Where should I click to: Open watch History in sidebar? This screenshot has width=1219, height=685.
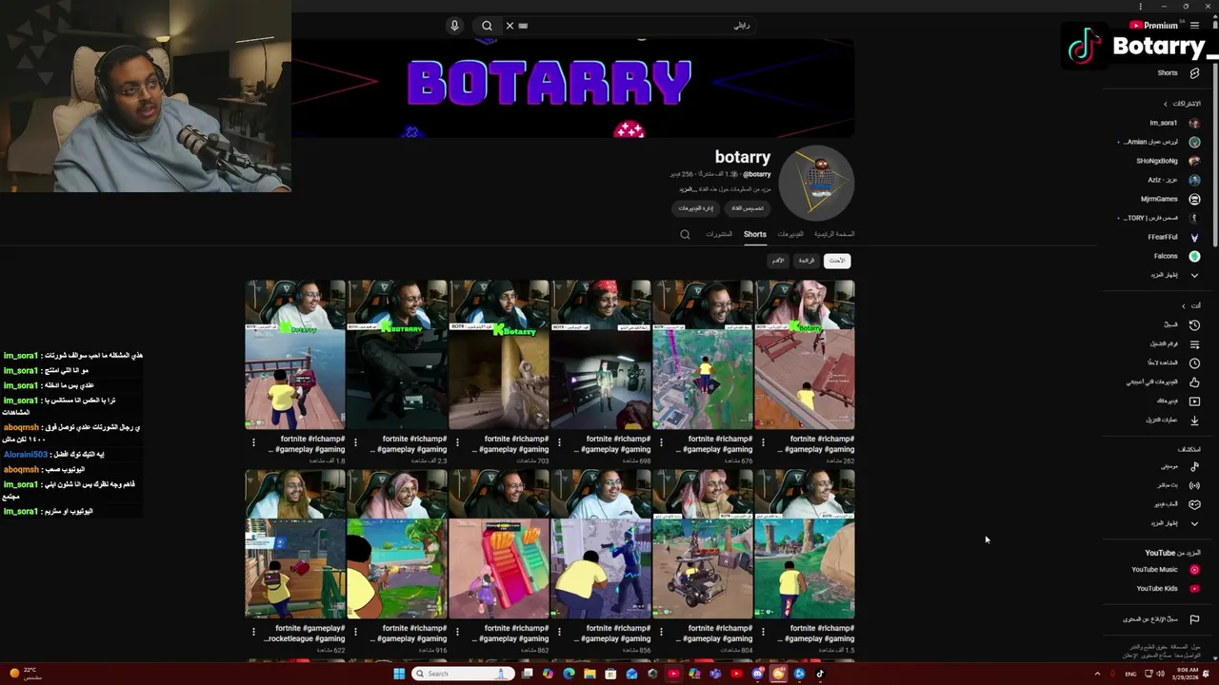1182,324
